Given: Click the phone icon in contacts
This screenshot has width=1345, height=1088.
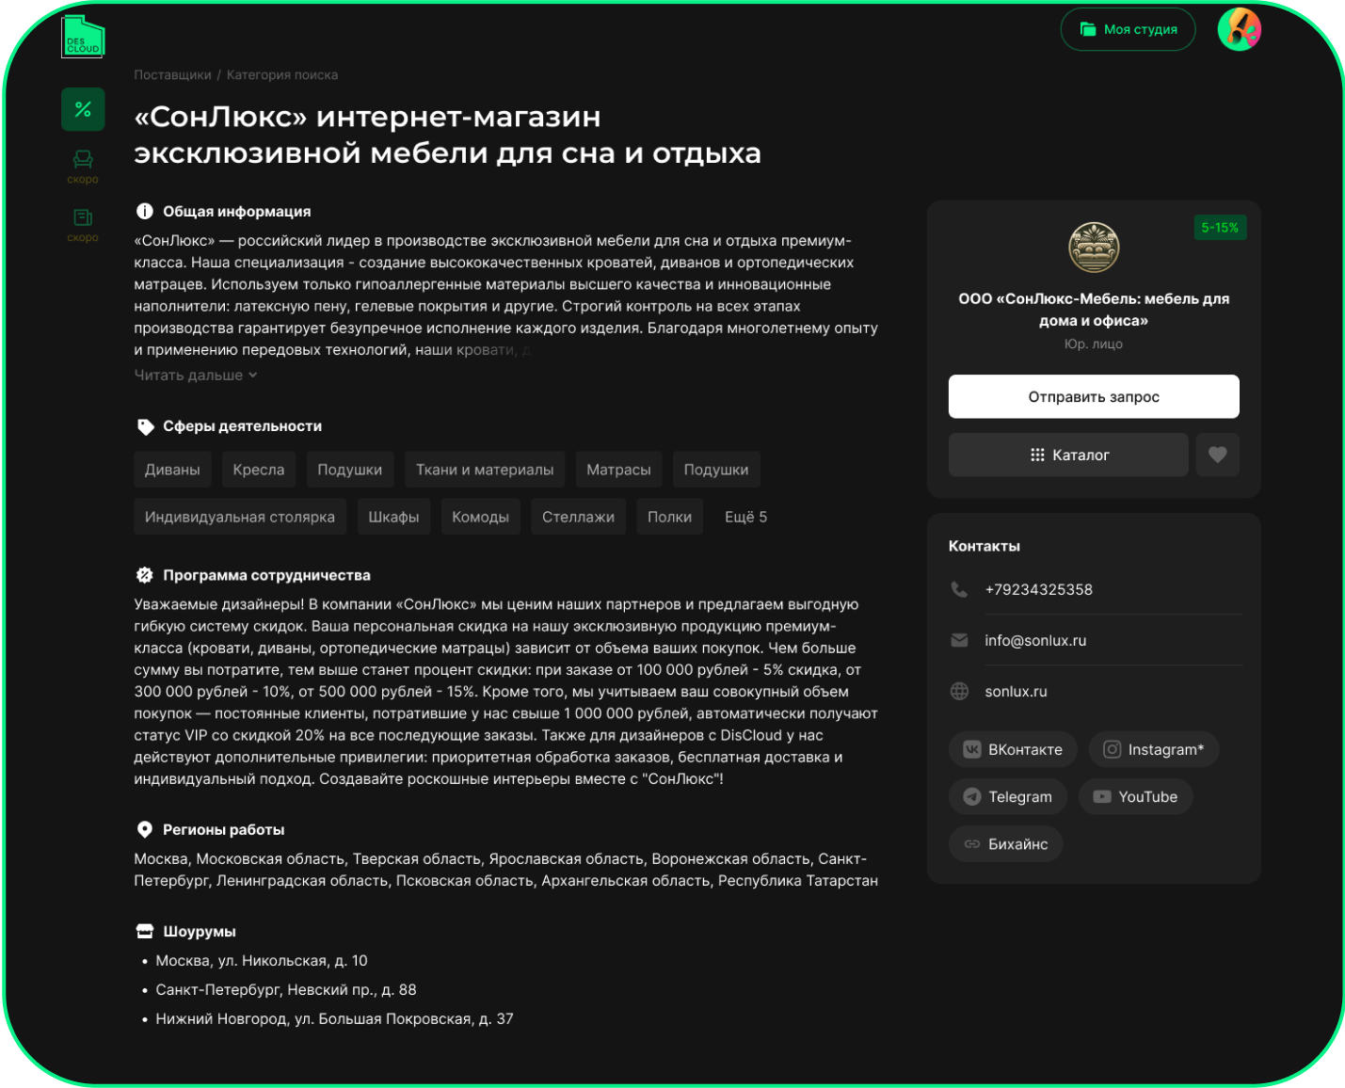Looking at the screenshot, I should pos(959,589).
